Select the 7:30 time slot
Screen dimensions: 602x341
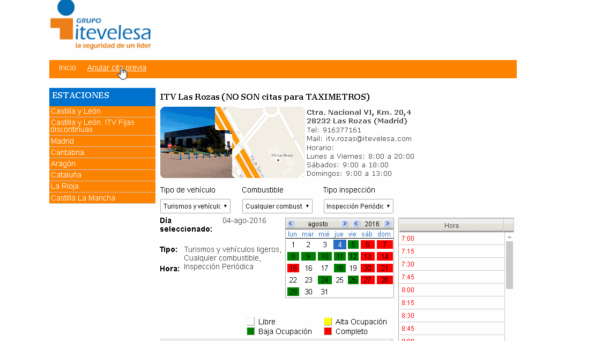[451, 264]
